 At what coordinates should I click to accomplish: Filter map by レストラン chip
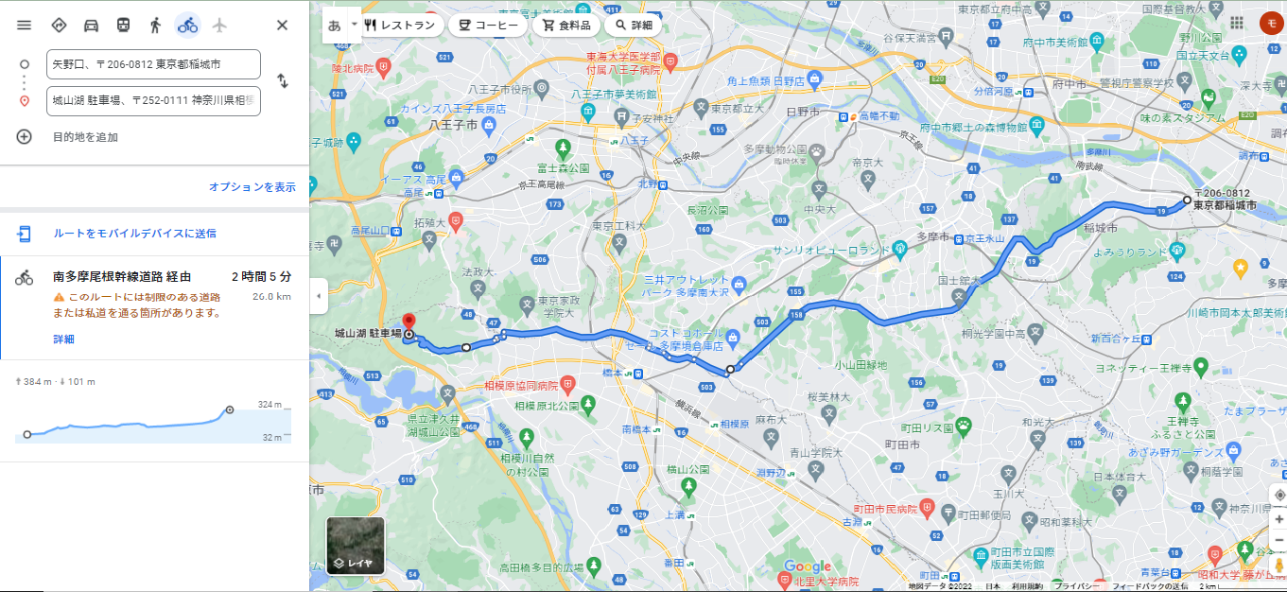click(x=398, y=26)
